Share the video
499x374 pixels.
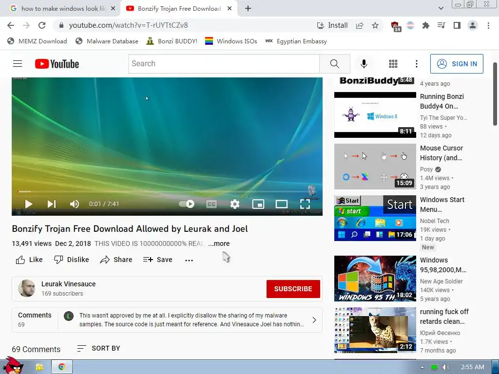[116, 260]
